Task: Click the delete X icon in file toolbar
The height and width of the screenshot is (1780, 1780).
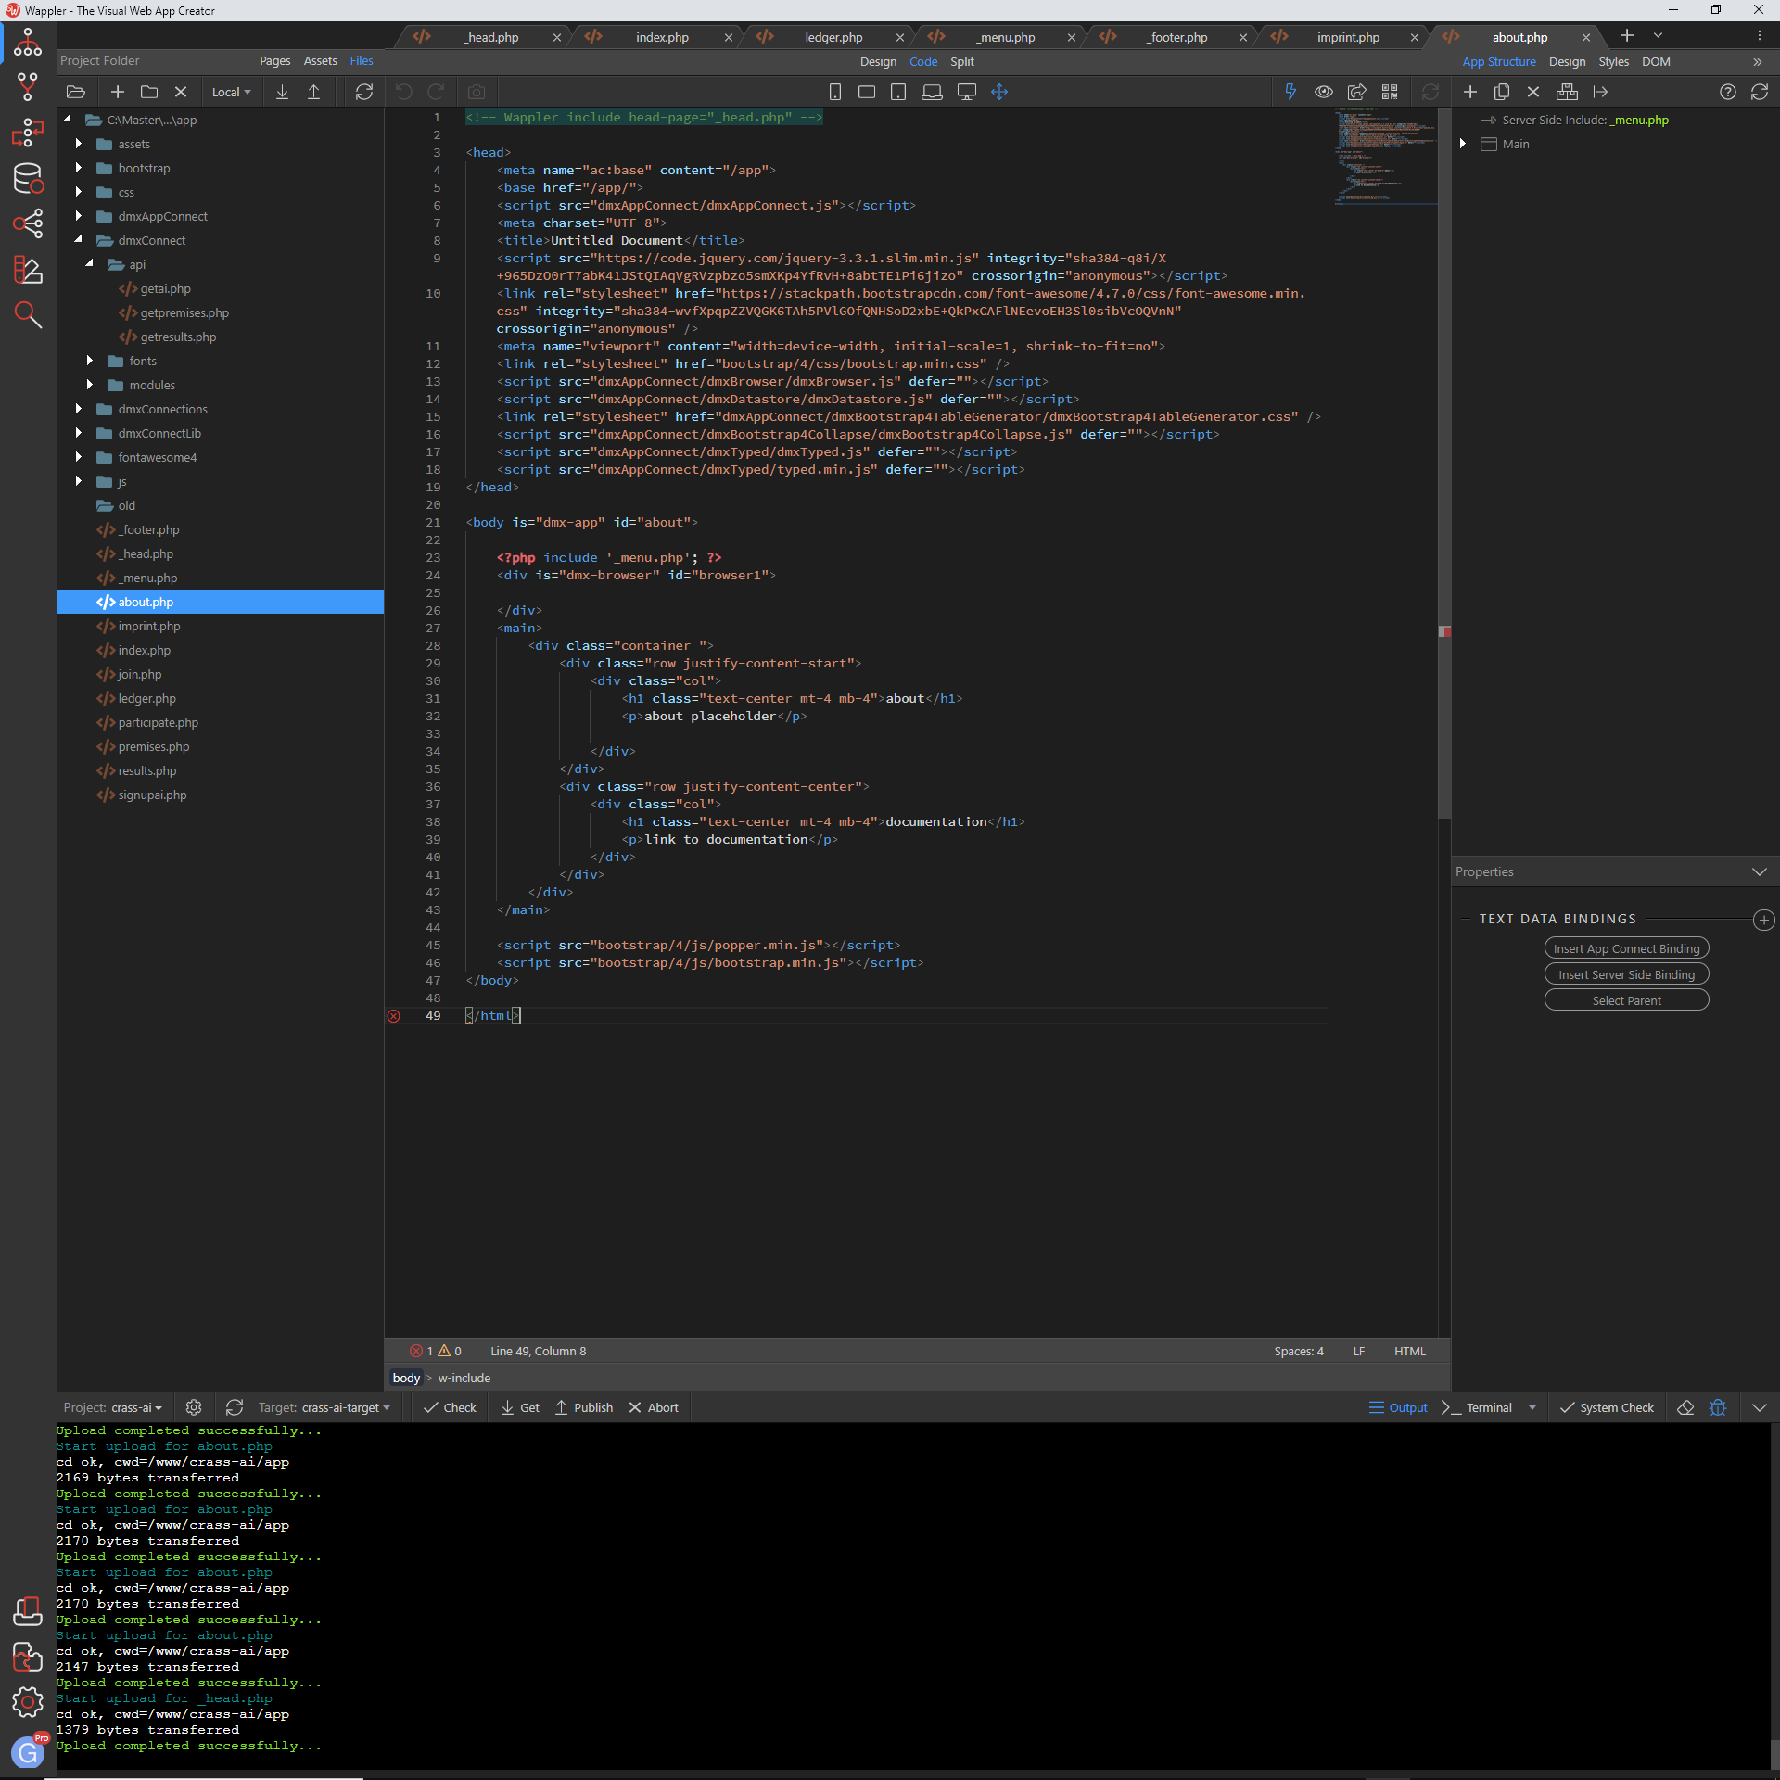Action: [x=181, y=92]
